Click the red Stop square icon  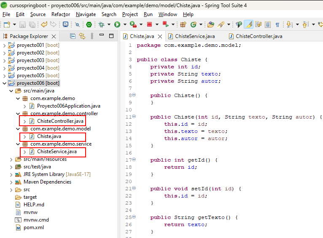tap(149, 24)
